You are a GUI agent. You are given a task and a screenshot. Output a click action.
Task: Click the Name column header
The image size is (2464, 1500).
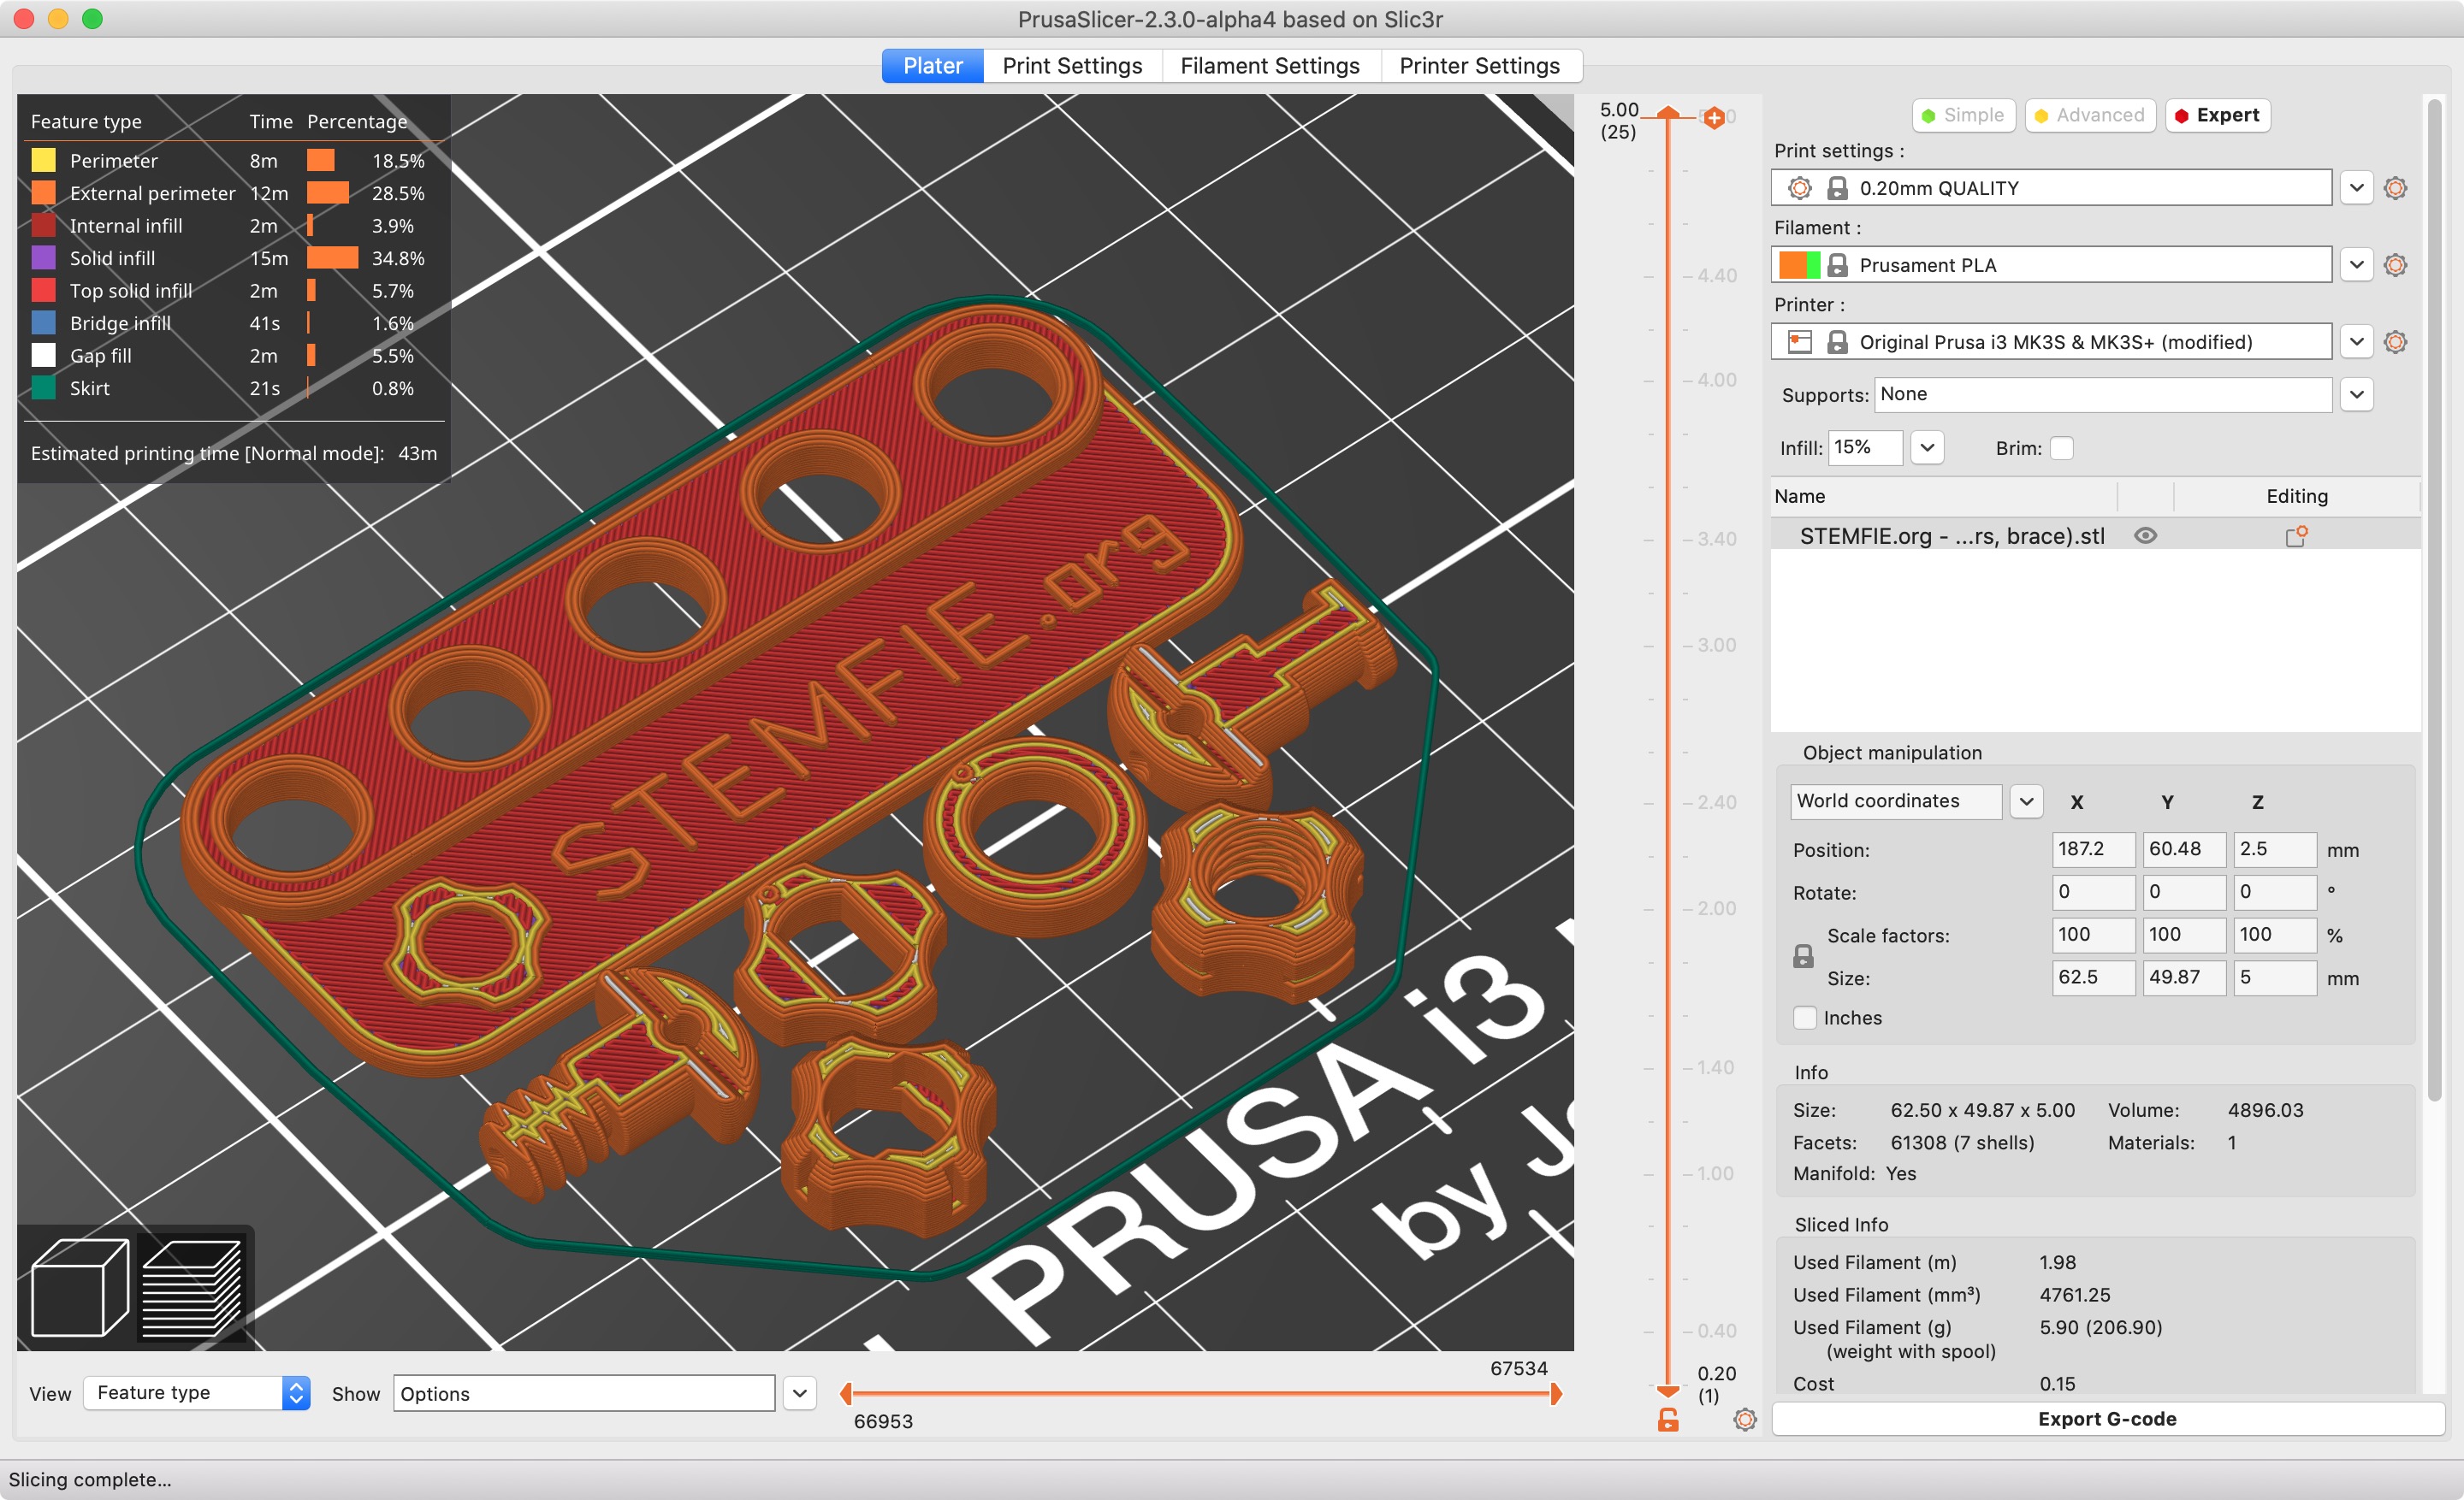click(1943, 497)
